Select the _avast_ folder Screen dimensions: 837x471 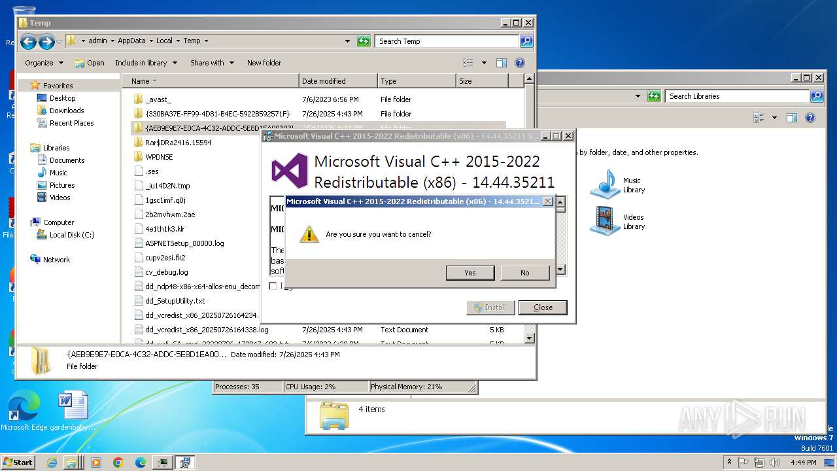pos(158,99)
